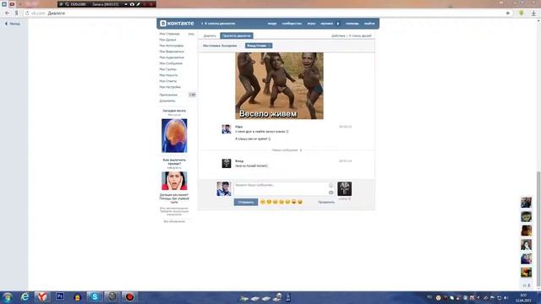Click sender name 'Влад' in chat

pyautogui.click(x=239, y=161)
